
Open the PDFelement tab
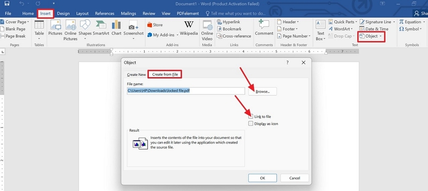point(188,13)
